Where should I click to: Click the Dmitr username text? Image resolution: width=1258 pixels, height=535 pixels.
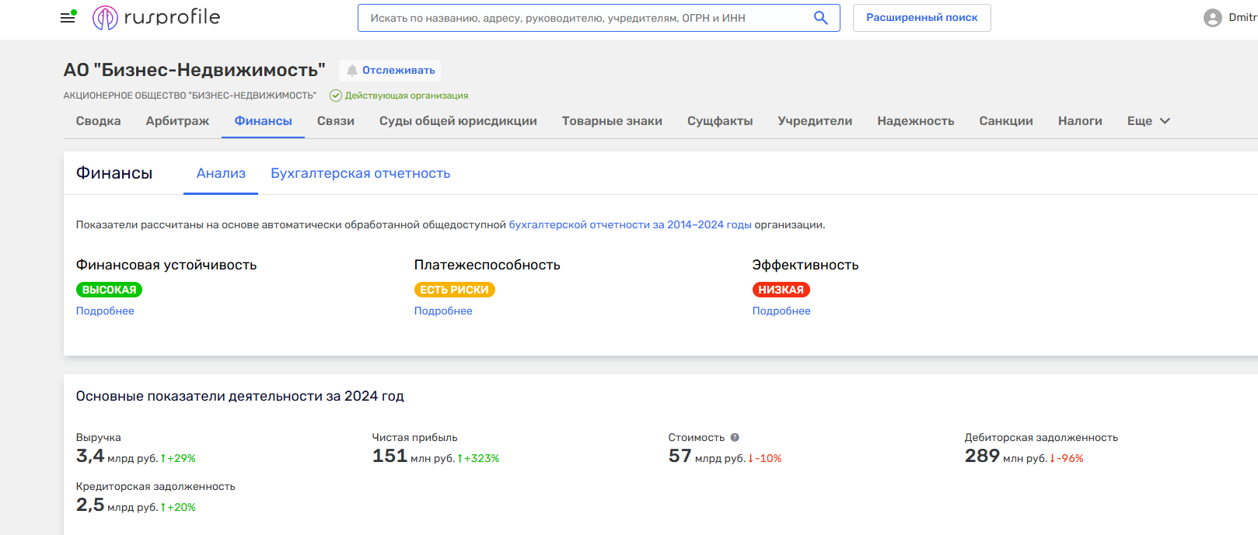(x=1242, y=18)
